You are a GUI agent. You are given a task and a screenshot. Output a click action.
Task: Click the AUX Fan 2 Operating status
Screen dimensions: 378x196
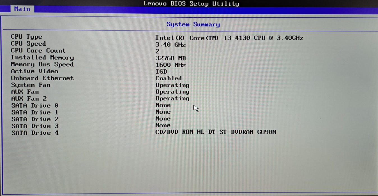click(172, 99)
